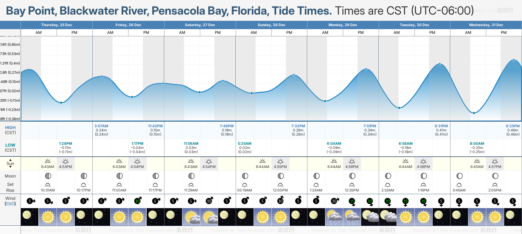Click the first rainy weather icon on Monday
The height and width of the screenshot is (234, 522).
tap(334, 217)
